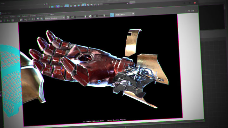Open the Render menu in Render View
The height and width of the screenshot is (128, 228).
(13, 17)
